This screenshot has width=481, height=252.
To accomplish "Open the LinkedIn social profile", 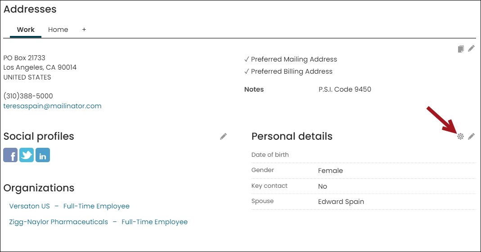I will click(43, 155).
